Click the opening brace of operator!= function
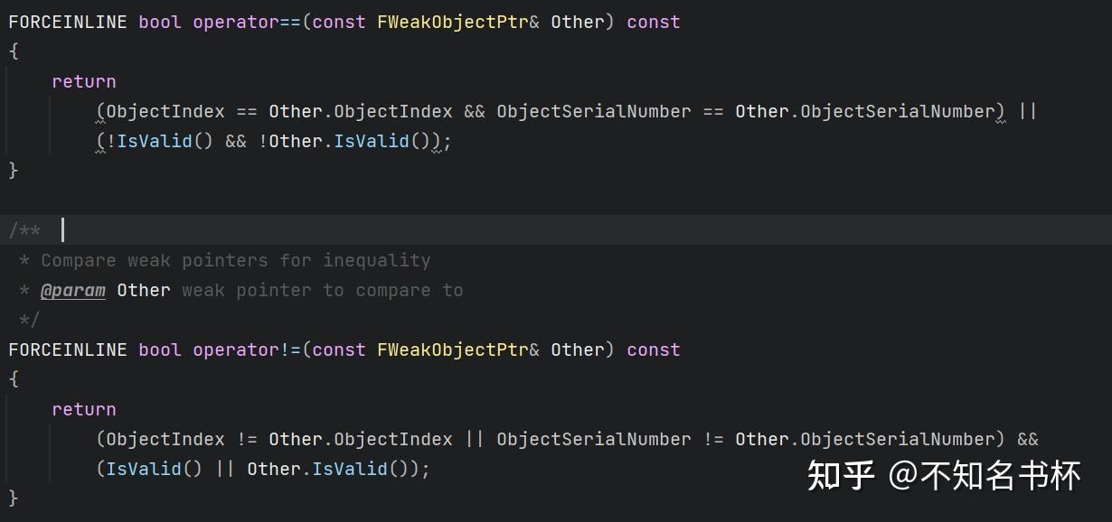 pos(14,379)
